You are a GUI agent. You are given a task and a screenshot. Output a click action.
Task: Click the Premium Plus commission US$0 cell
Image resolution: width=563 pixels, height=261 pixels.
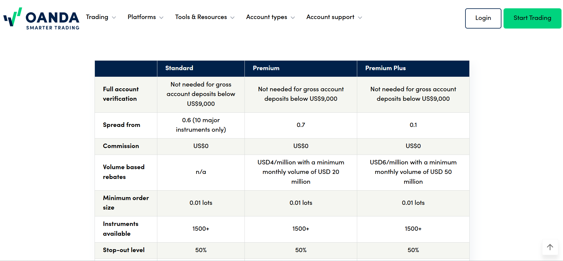(x=413, y=146)
